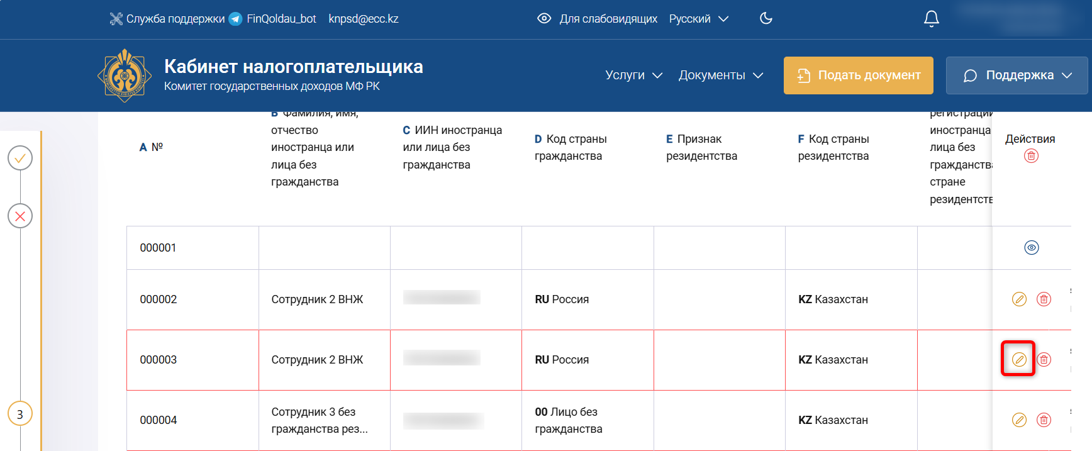Image resolution: width=1092 pixels, height=451 pixels.
Task: Select cell 000003
Action: point(192,360)
